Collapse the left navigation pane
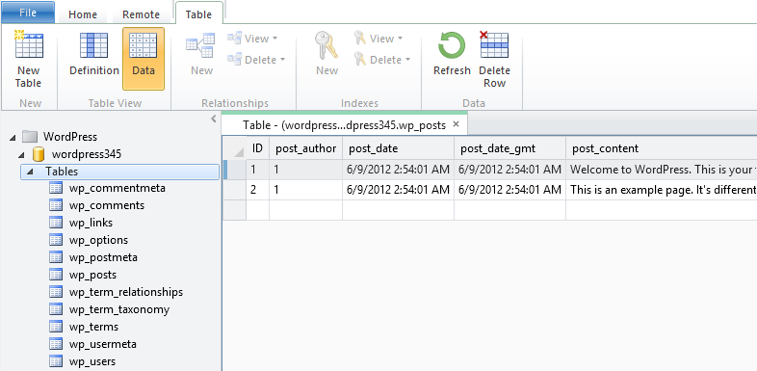Image resolution: width=757 pixels, height=371 pixels. (214, 119)
